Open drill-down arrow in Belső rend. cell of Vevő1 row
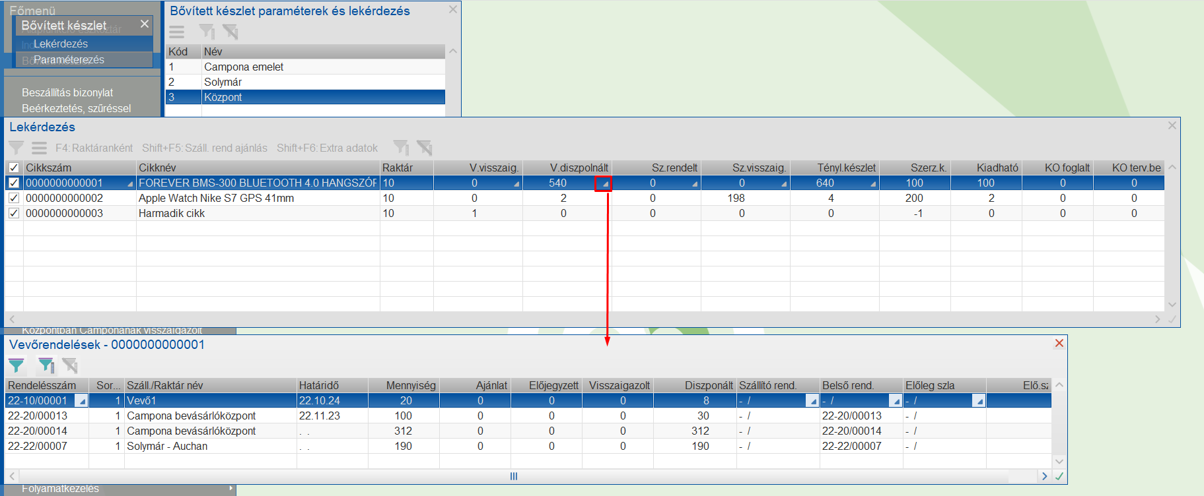 [x=896, y=401]
